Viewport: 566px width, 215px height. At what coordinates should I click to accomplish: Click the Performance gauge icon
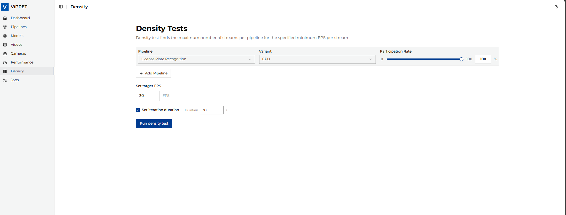click(5, 62)
